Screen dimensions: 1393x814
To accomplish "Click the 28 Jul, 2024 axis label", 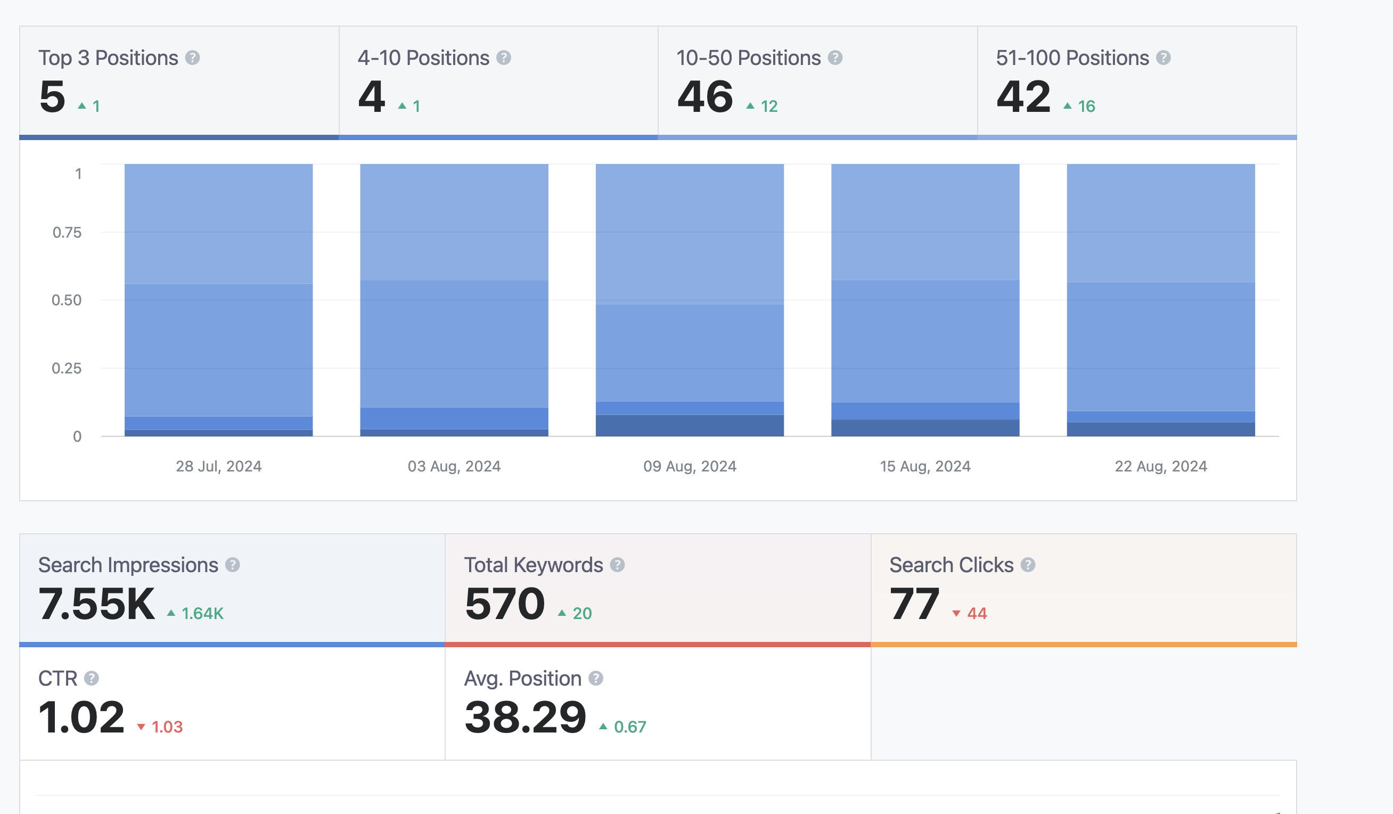I will 219,466.
